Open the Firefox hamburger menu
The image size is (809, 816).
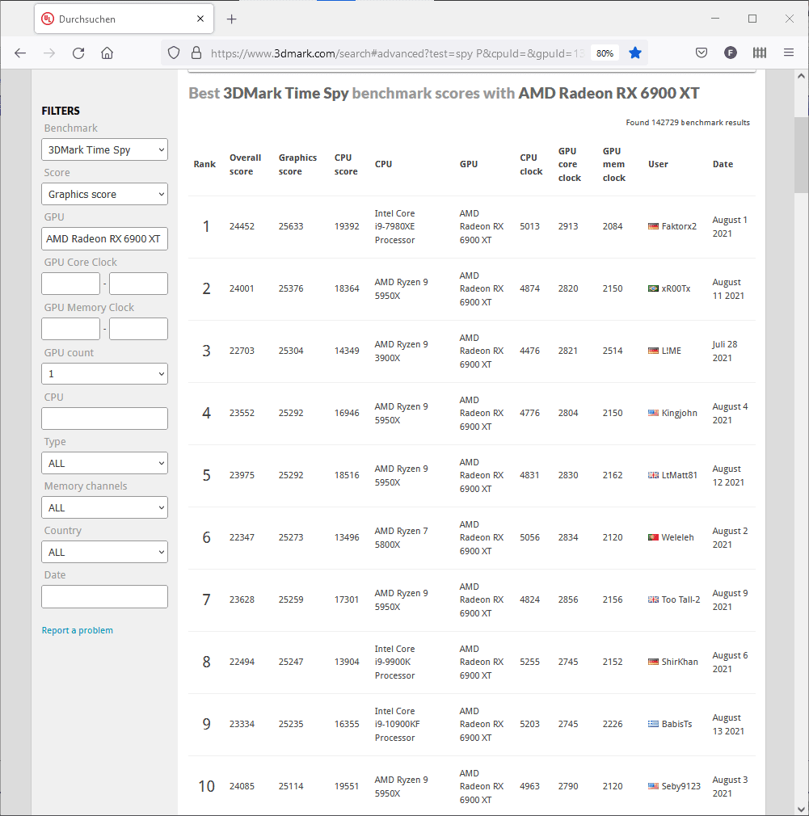tap(789, 53)
